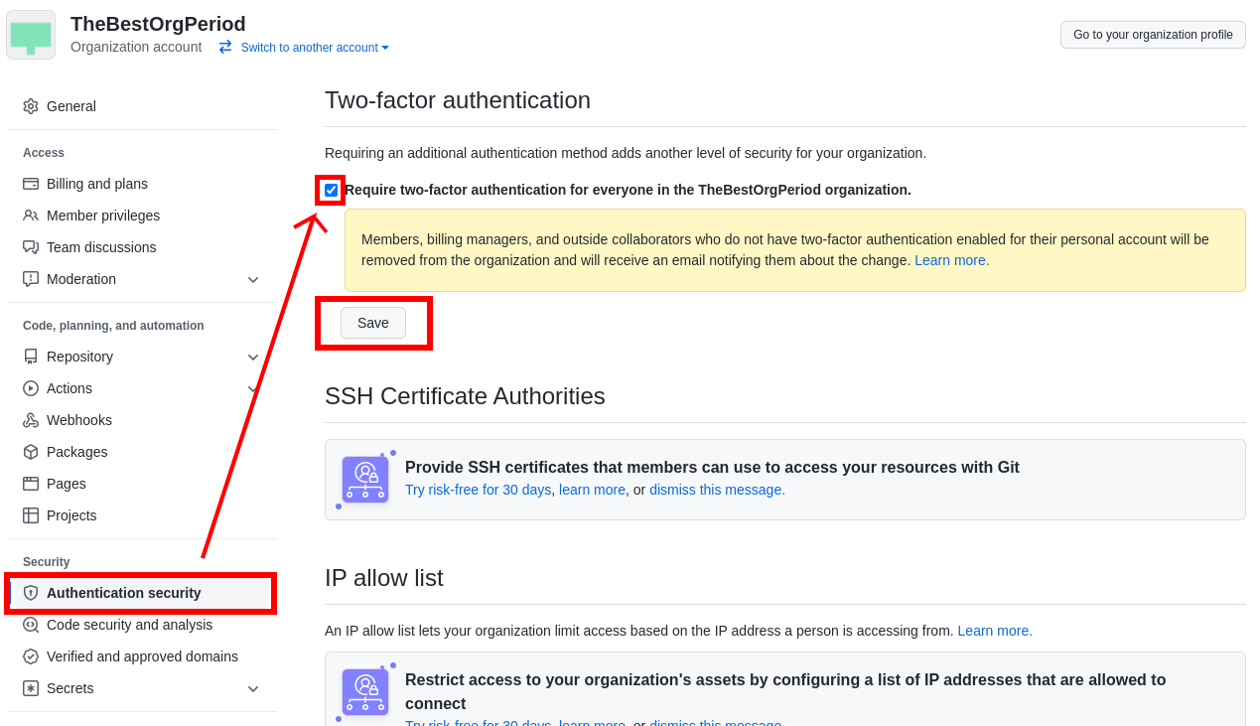Click SSH Try risk-free for 30 days link
Screen dimensions: 1260x726
click(478, 490)
